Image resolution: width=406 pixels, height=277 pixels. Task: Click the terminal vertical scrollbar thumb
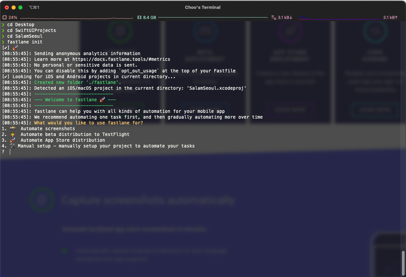point(403,263)
